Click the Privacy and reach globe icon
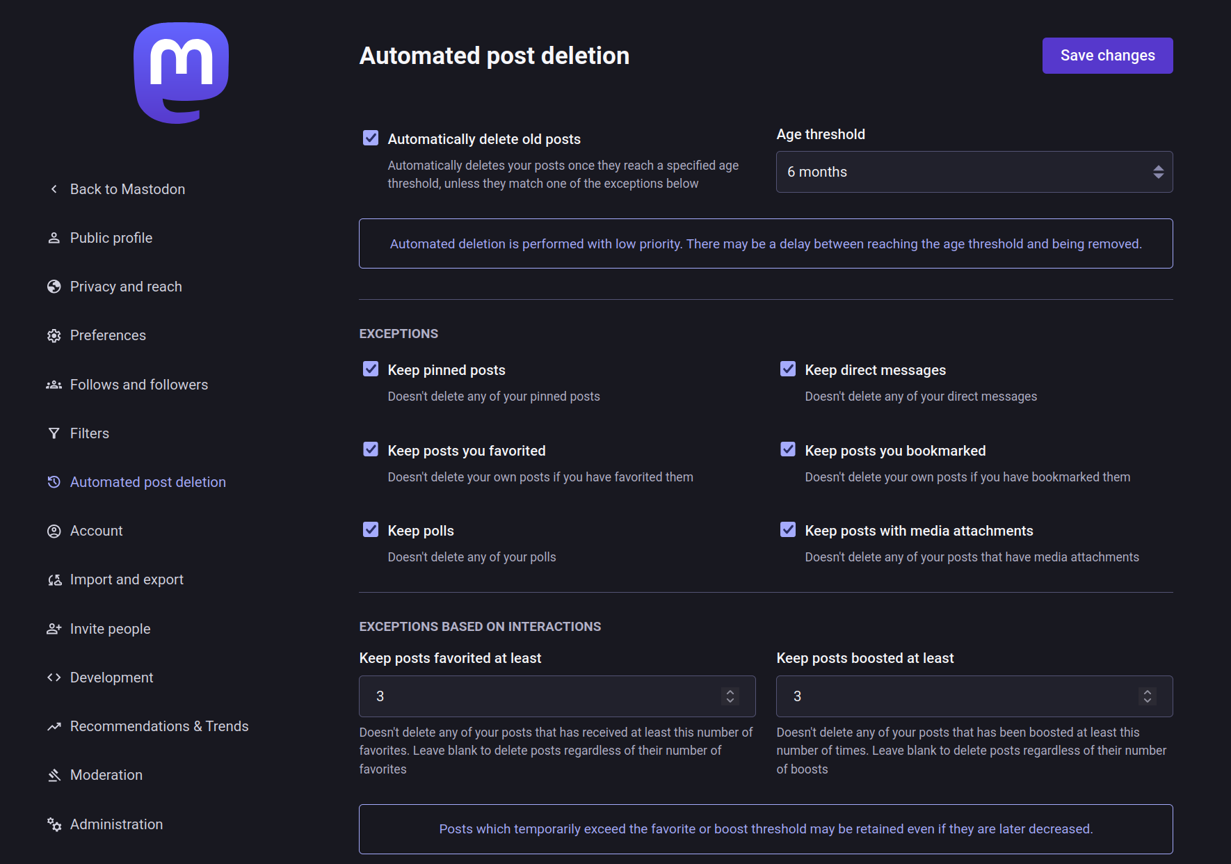The height and width of the screenshot is (864, 1231). pyautogui.click(x=54, y=287)
